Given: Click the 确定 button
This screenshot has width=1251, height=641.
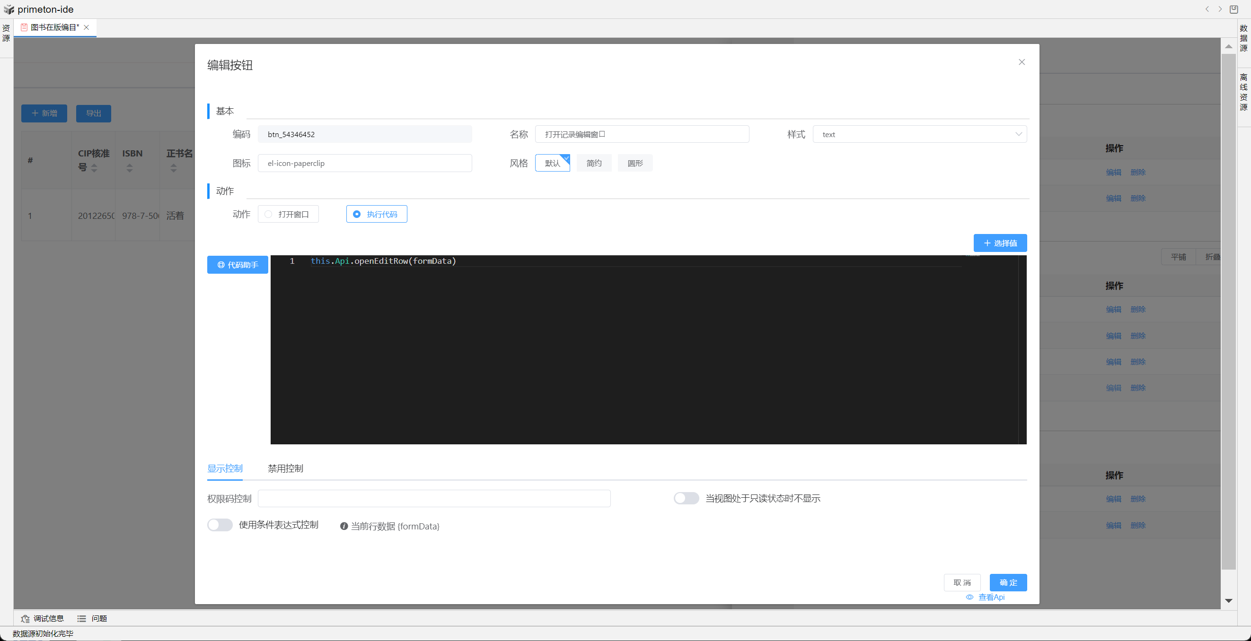Looking at the screenshot, I should pos(1008,582).
